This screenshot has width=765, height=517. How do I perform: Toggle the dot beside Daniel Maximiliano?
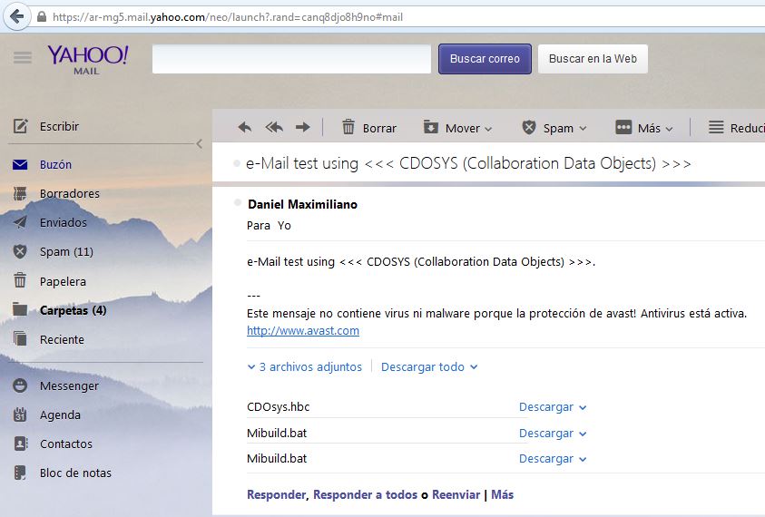pos(237,202)
